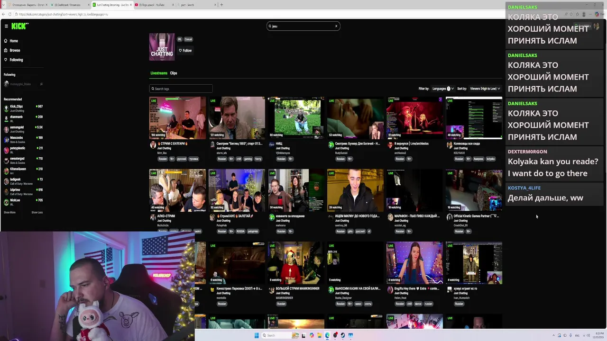Click KitanaQueen channel avatar
This screenshot has height=341, width=607.
pyautogui.click(x=6, y=170)
